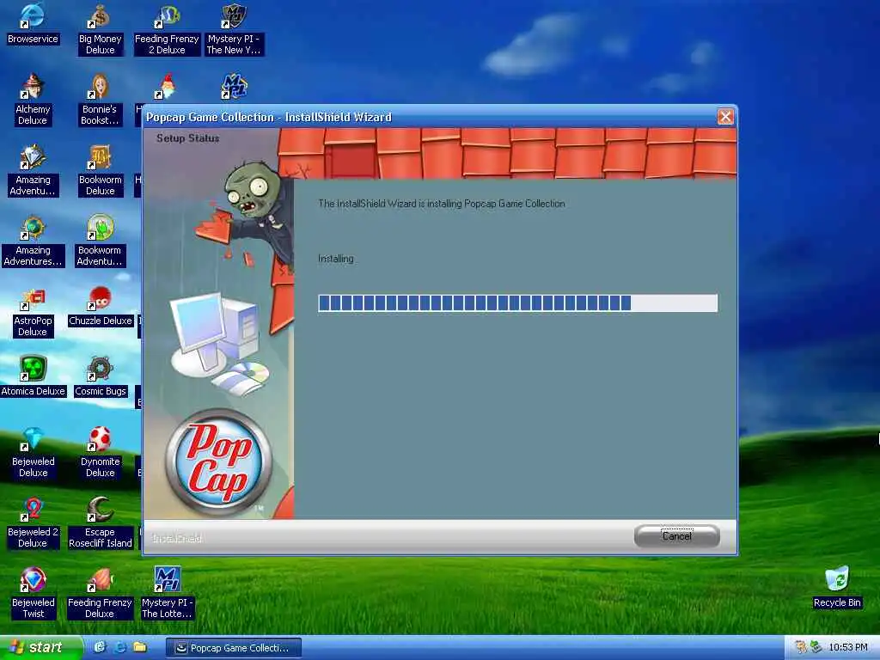Select the MPI icon right of the gnome icon
The width and height of the screenshot is (880, 660).
click(234, 87)
